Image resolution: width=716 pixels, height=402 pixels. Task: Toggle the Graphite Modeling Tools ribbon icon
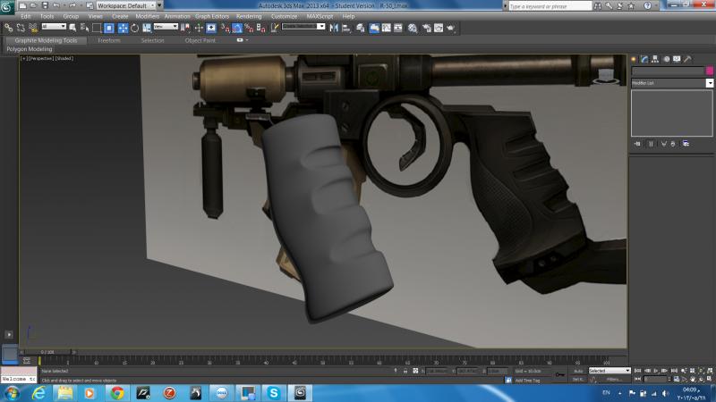374,28
